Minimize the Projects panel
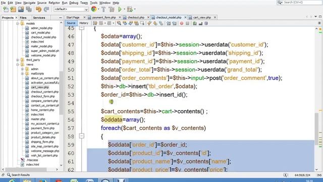 [61, 18]
